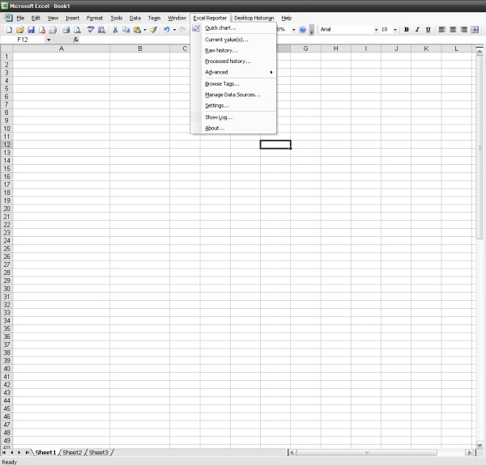Screen dimensions: 486x465
Task: Open the Research tool icon
Action: (x=101, y=30)
